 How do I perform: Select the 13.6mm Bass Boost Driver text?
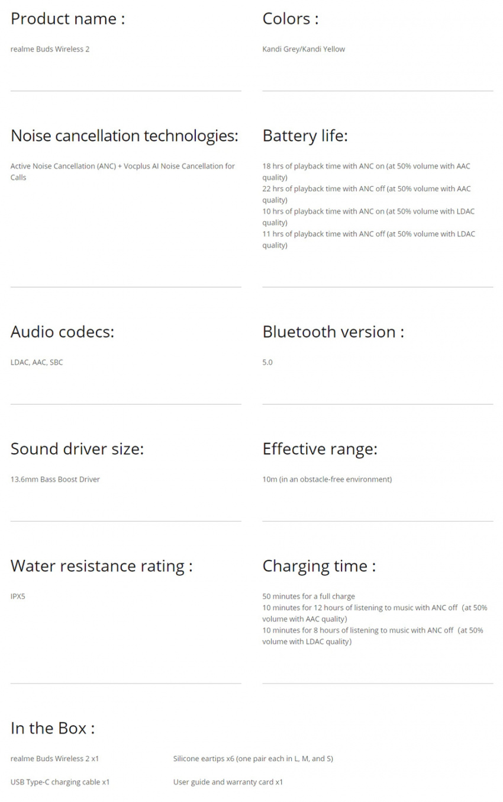(x=55, y=479)
